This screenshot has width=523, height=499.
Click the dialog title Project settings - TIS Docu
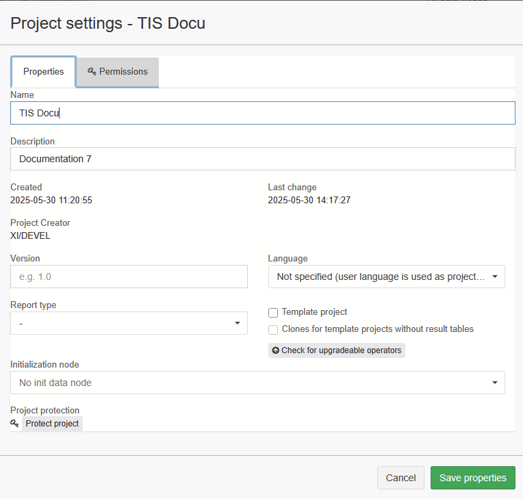(107, 23)
